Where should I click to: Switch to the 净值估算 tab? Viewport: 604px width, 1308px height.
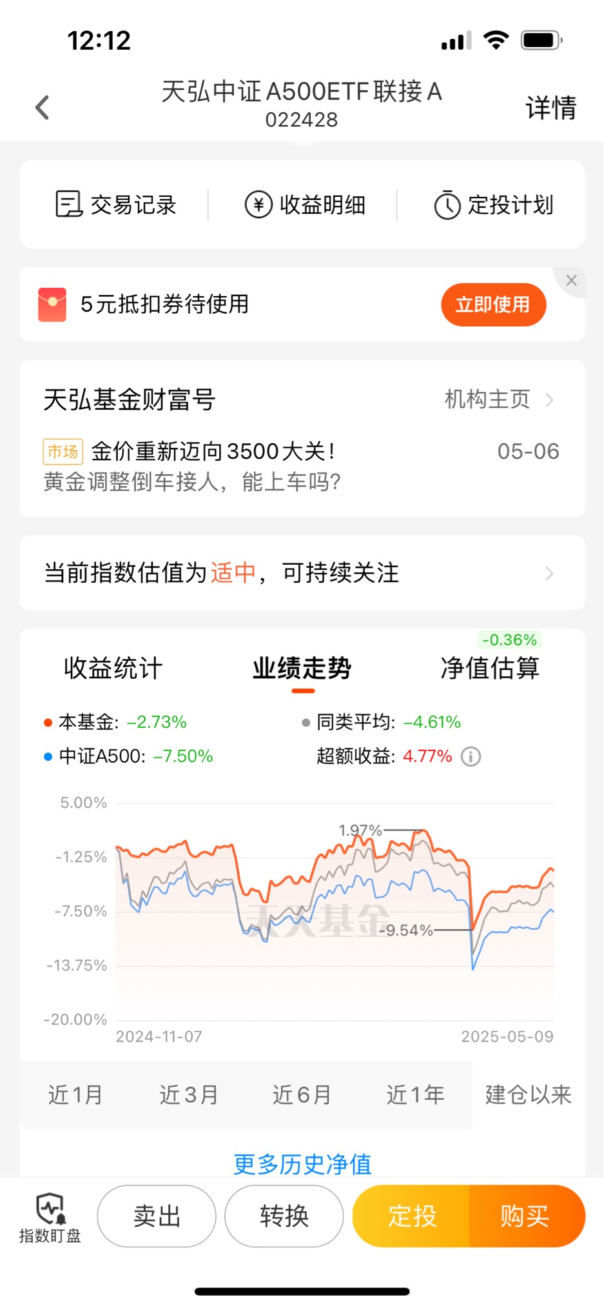tap(490, 668)
